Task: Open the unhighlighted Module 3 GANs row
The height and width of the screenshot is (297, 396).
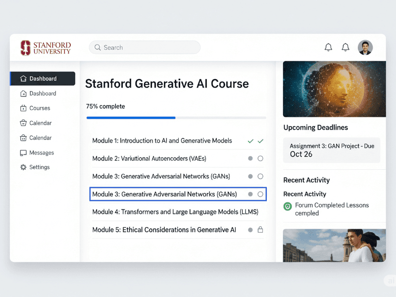Action: click(178, 176)
